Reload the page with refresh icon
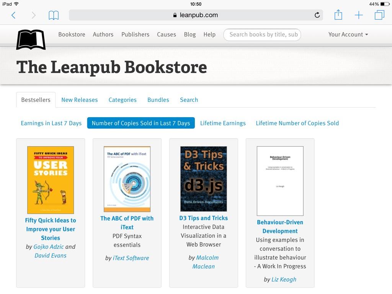Screen dimensions: 392x294 click(x=317, y=15)
